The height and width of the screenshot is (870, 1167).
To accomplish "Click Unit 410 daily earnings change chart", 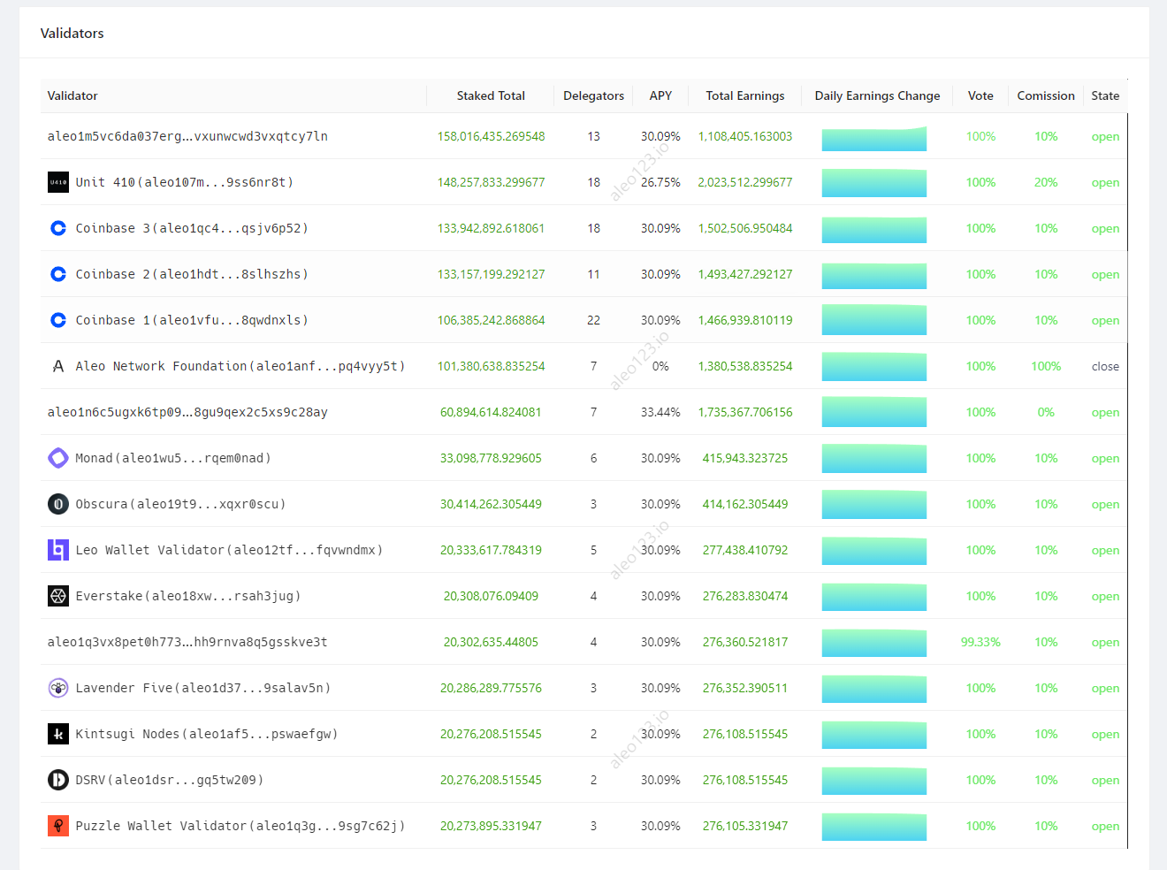I will click(873, 183).
